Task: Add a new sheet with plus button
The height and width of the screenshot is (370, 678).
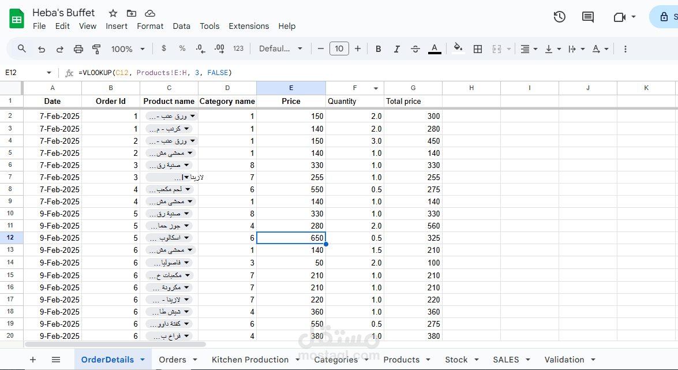Action: click(32, 360)
